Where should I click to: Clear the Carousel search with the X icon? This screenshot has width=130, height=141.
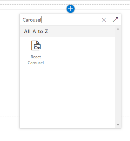click(104, 20)
